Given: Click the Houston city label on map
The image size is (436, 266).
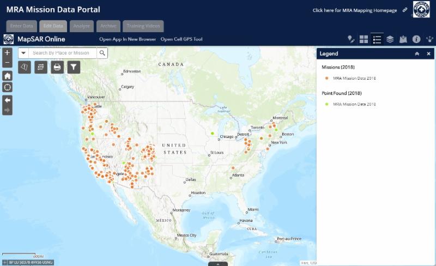Looking at the screenshot, I should pyautogui.click(x=198, y=192).
